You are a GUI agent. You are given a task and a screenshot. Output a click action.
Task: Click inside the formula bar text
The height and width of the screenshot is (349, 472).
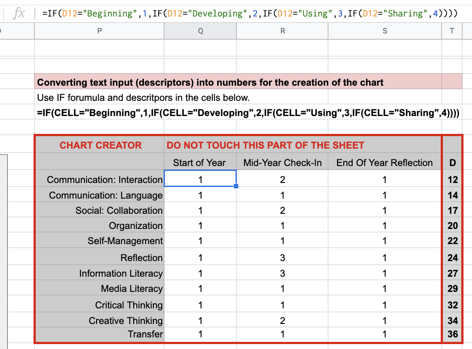coord(249,13)
